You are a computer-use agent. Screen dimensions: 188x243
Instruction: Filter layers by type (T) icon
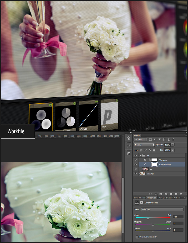click(x=160, y=140)
